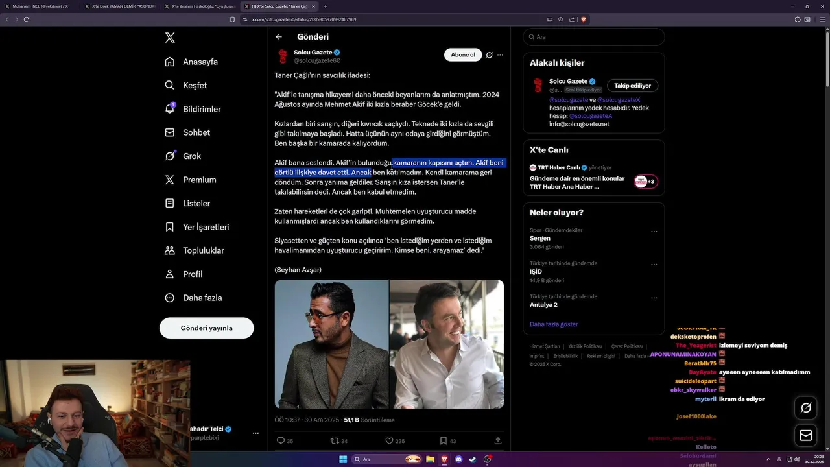
Task: Open File Explorer from the taskbar
Action: click(x=430, y=459)
